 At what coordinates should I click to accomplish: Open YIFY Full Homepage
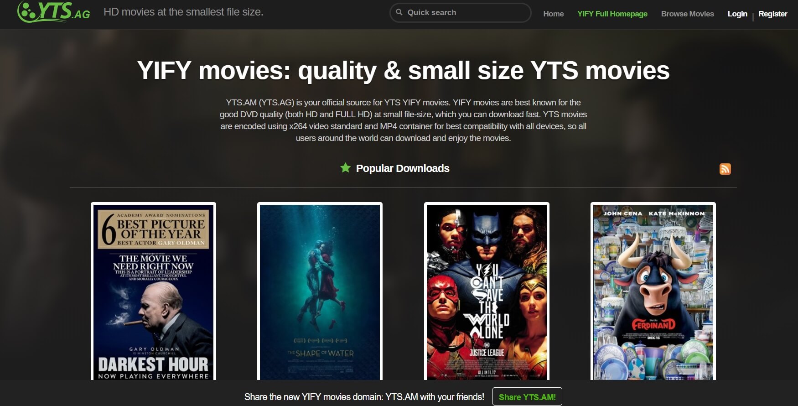click(x=612, y=14)
